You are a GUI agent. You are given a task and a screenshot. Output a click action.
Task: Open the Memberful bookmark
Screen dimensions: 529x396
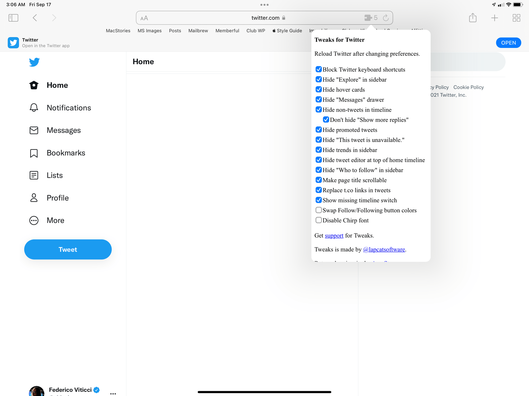227,31
